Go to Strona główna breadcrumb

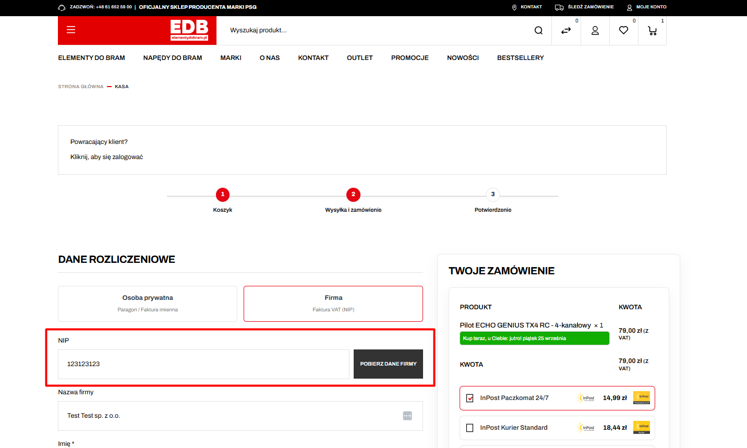[81, 87]
